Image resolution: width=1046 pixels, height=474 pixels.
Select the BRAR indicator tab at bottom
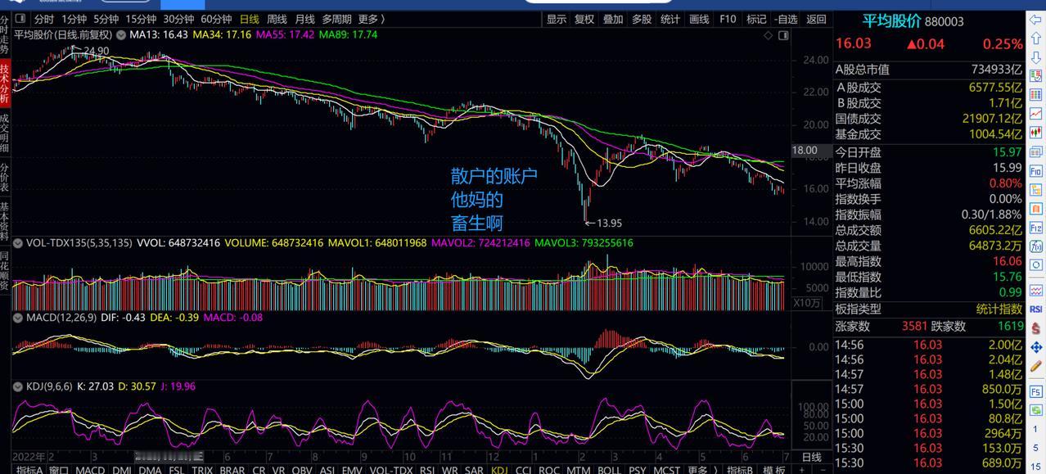tap(232, 469)
